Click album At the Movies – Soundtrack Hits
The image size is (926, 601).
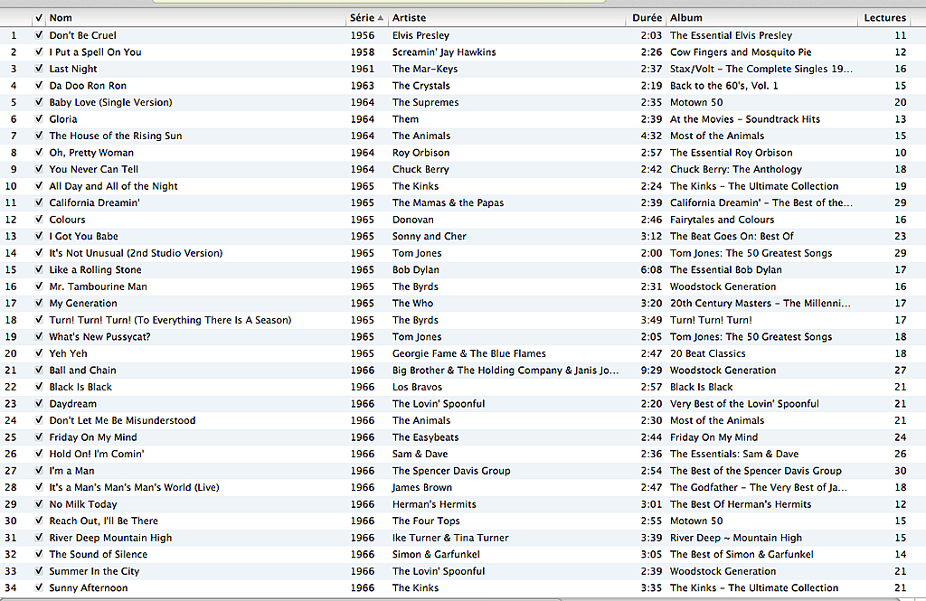[745, 118]
